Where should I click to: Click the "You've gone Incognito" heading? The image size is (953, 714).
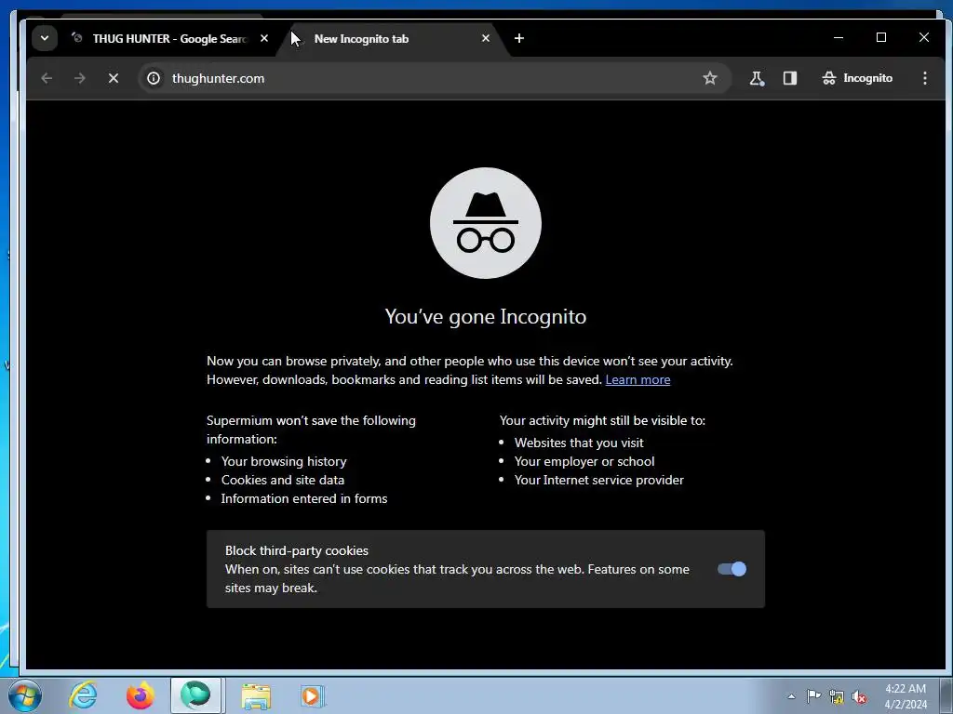[486, 316]
